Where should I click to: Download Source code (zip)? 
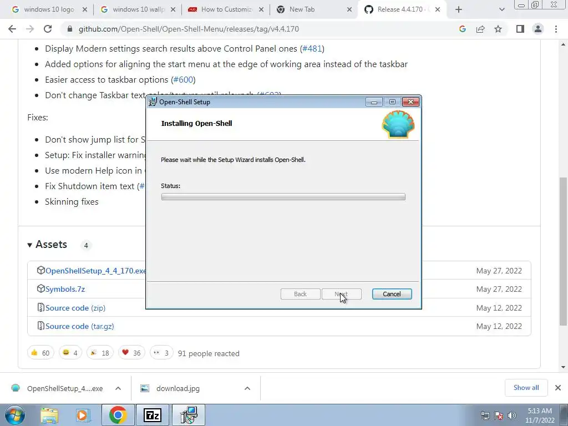coord(75,308)
